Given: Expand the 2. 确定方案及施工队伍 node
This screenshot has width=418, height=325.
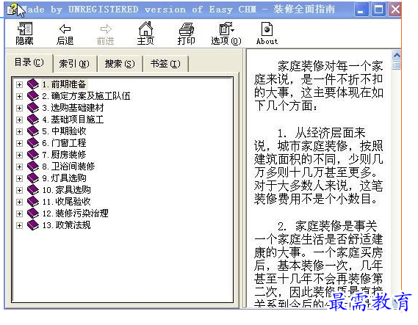Looking at the screenshot, I should pos(19,96).
